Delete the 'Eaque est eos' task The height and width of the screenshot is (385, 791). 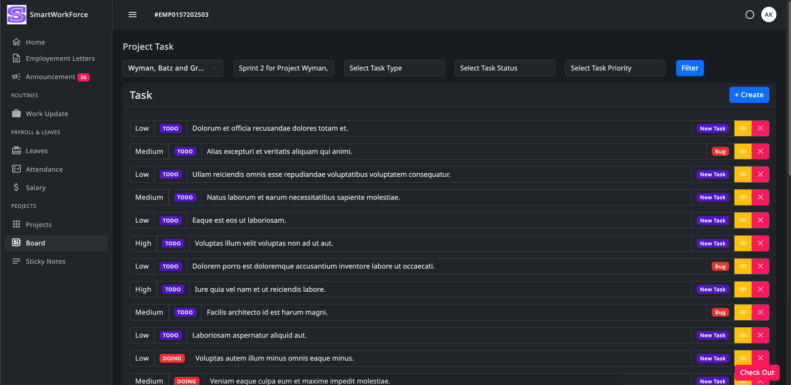pyautogui.click(x=760, y=221)
